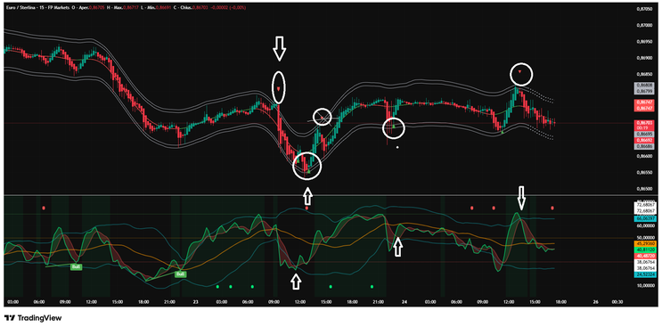Click the 23 date label on time axis

pos(195,302)
